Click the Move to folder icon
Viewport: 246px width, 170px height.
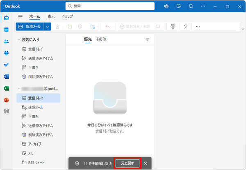pyautogui.click(x=93, y=27)
